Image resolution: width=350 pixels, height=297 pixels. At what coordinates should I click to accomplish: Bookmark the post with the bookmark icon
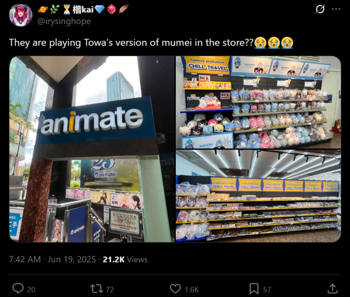pos(254,289)
